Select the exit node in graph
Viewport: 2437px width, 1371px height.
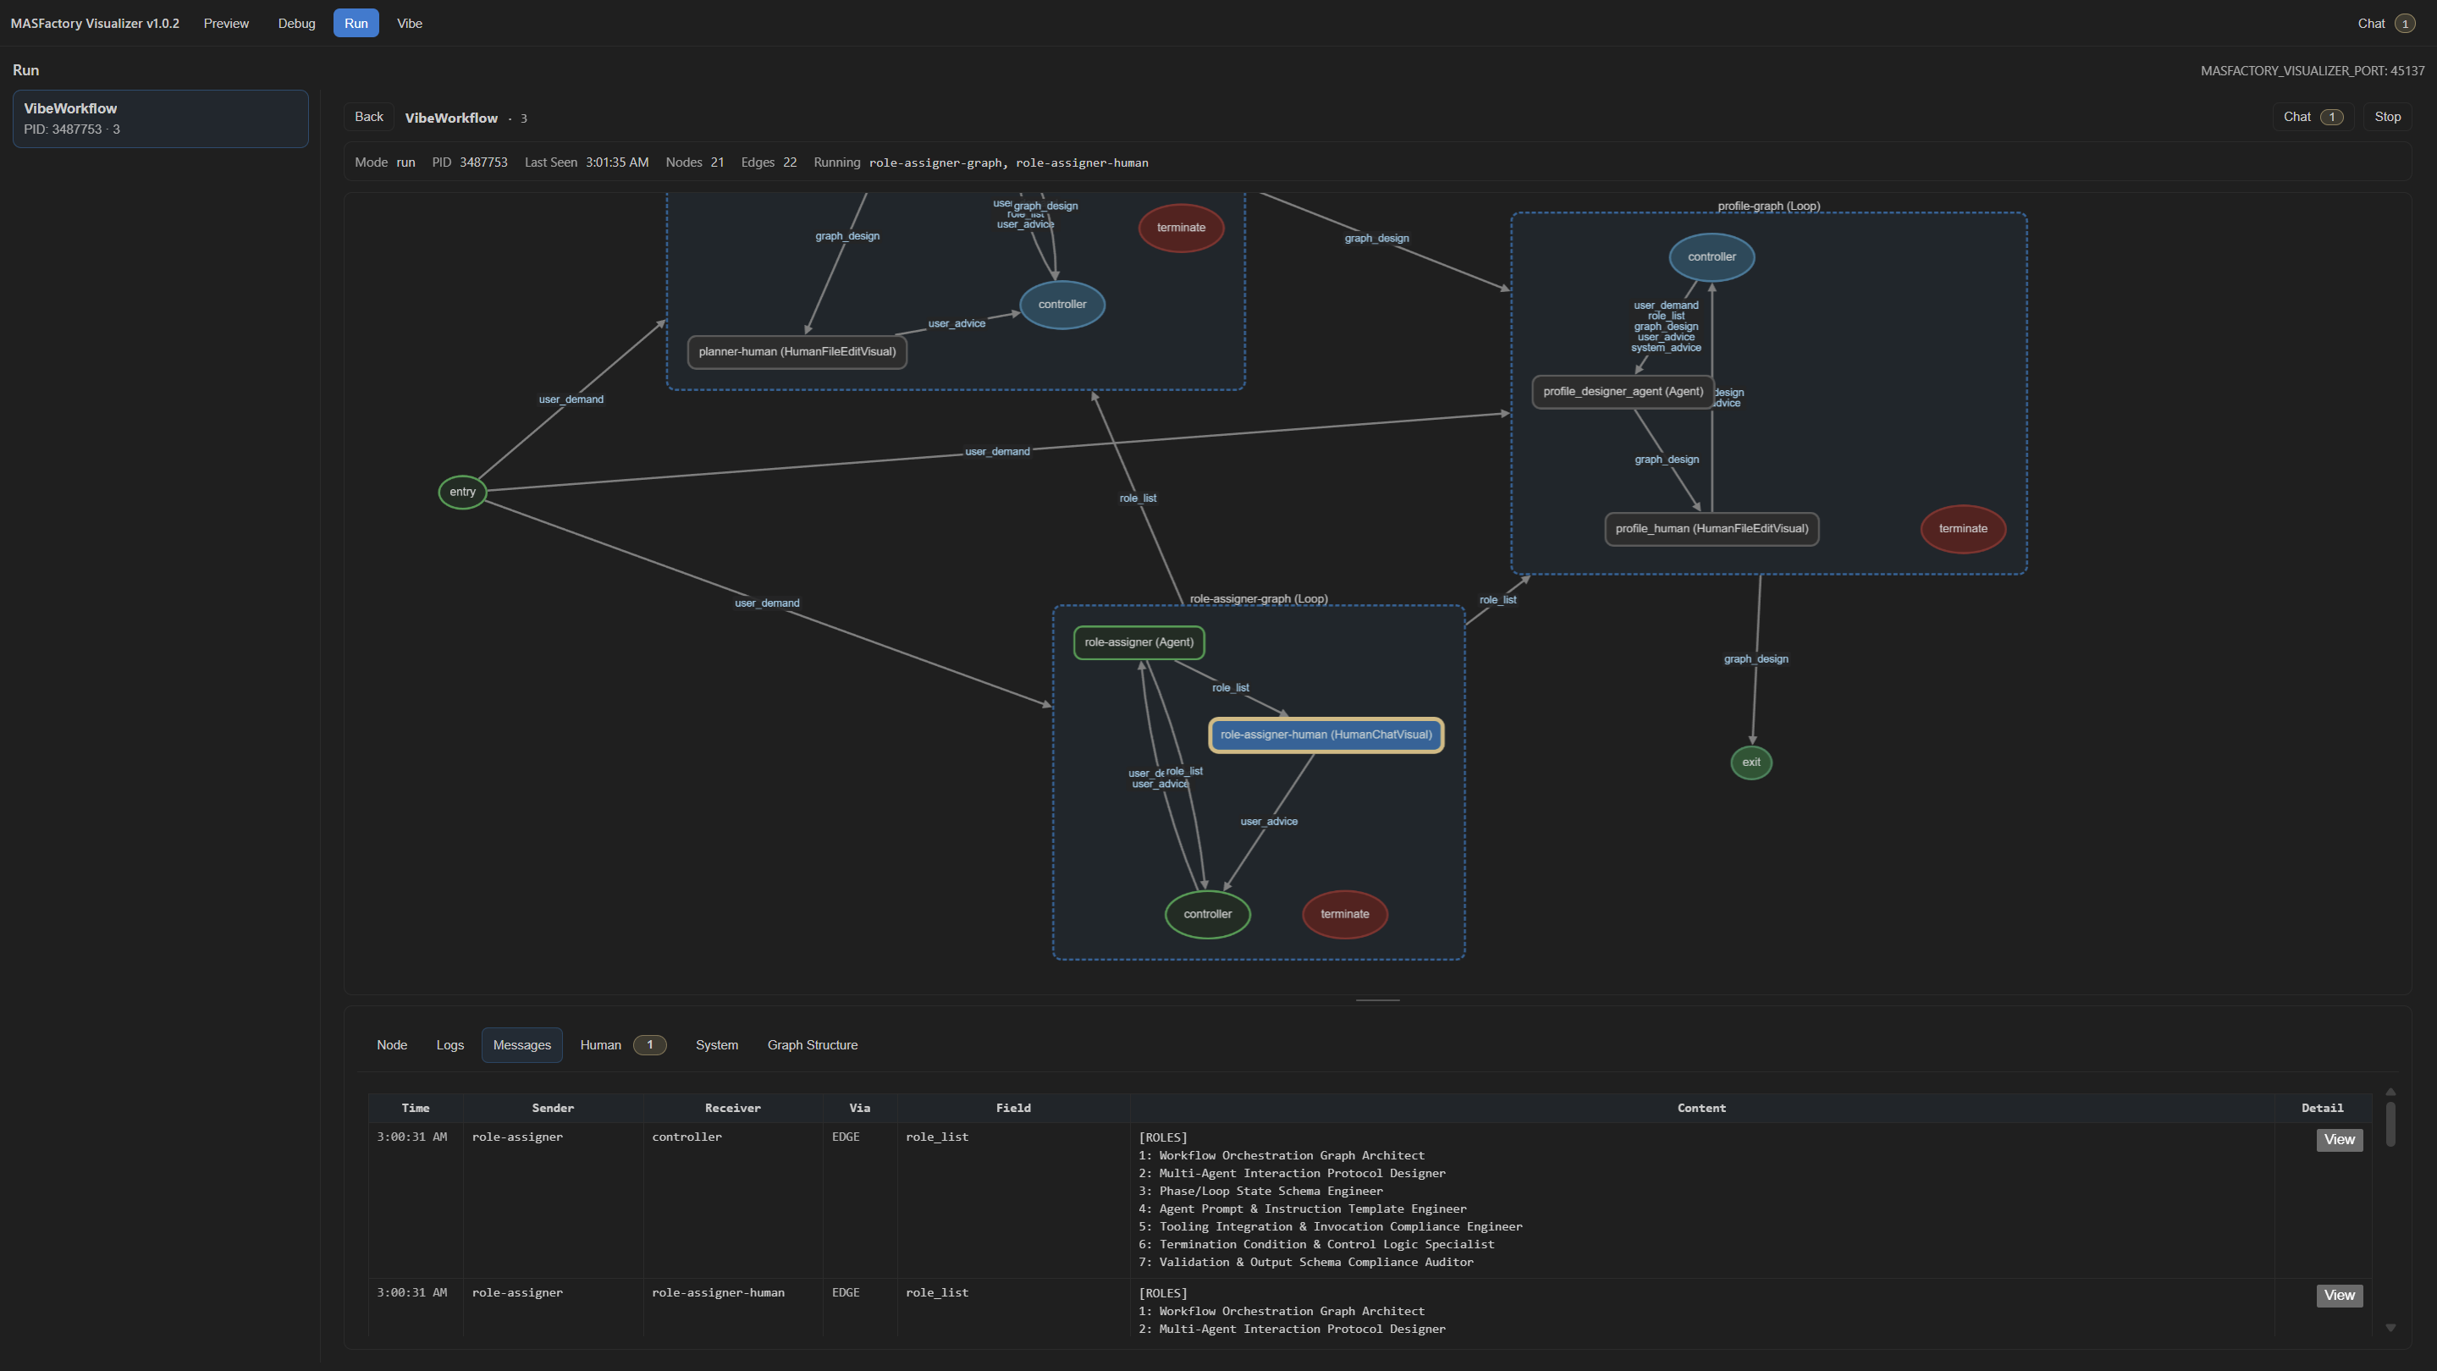1751,762
